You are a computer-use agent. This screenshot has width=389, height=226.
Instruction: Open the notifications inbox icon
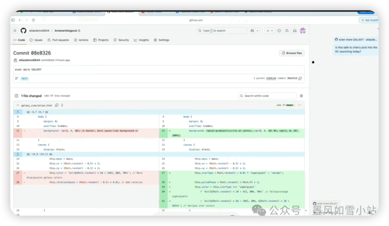tap(295, 31)
